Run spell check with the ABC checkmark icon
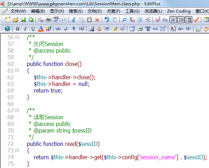Screen dimensions: 209x168 point(56,20)
